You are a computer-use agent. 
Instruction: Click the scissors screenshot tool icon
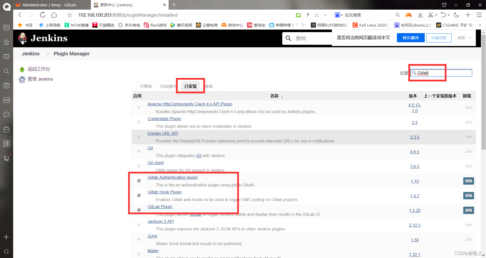pyautogui.click(x=431, y=15)
